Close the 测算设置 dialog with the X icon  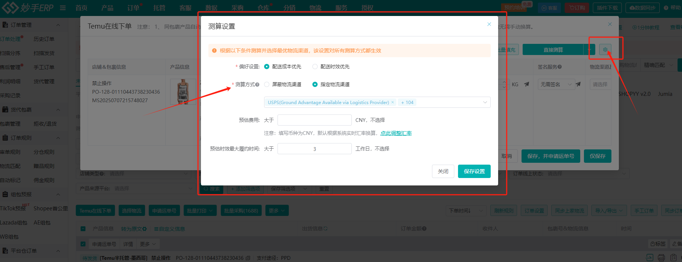(x=489, y=24)
